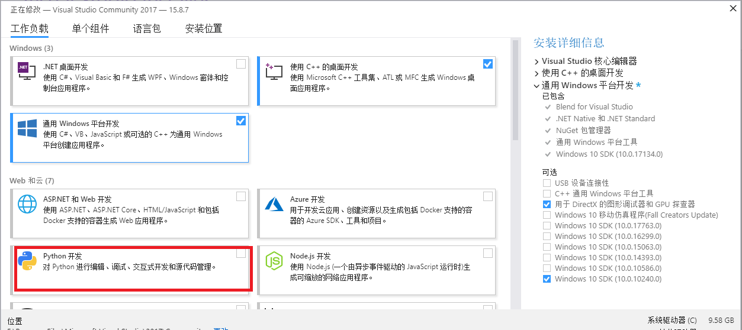This screenshot has height=330, width=742.
Task: Click the 'Node.js 开发' card title
Action: coord(310,256)
